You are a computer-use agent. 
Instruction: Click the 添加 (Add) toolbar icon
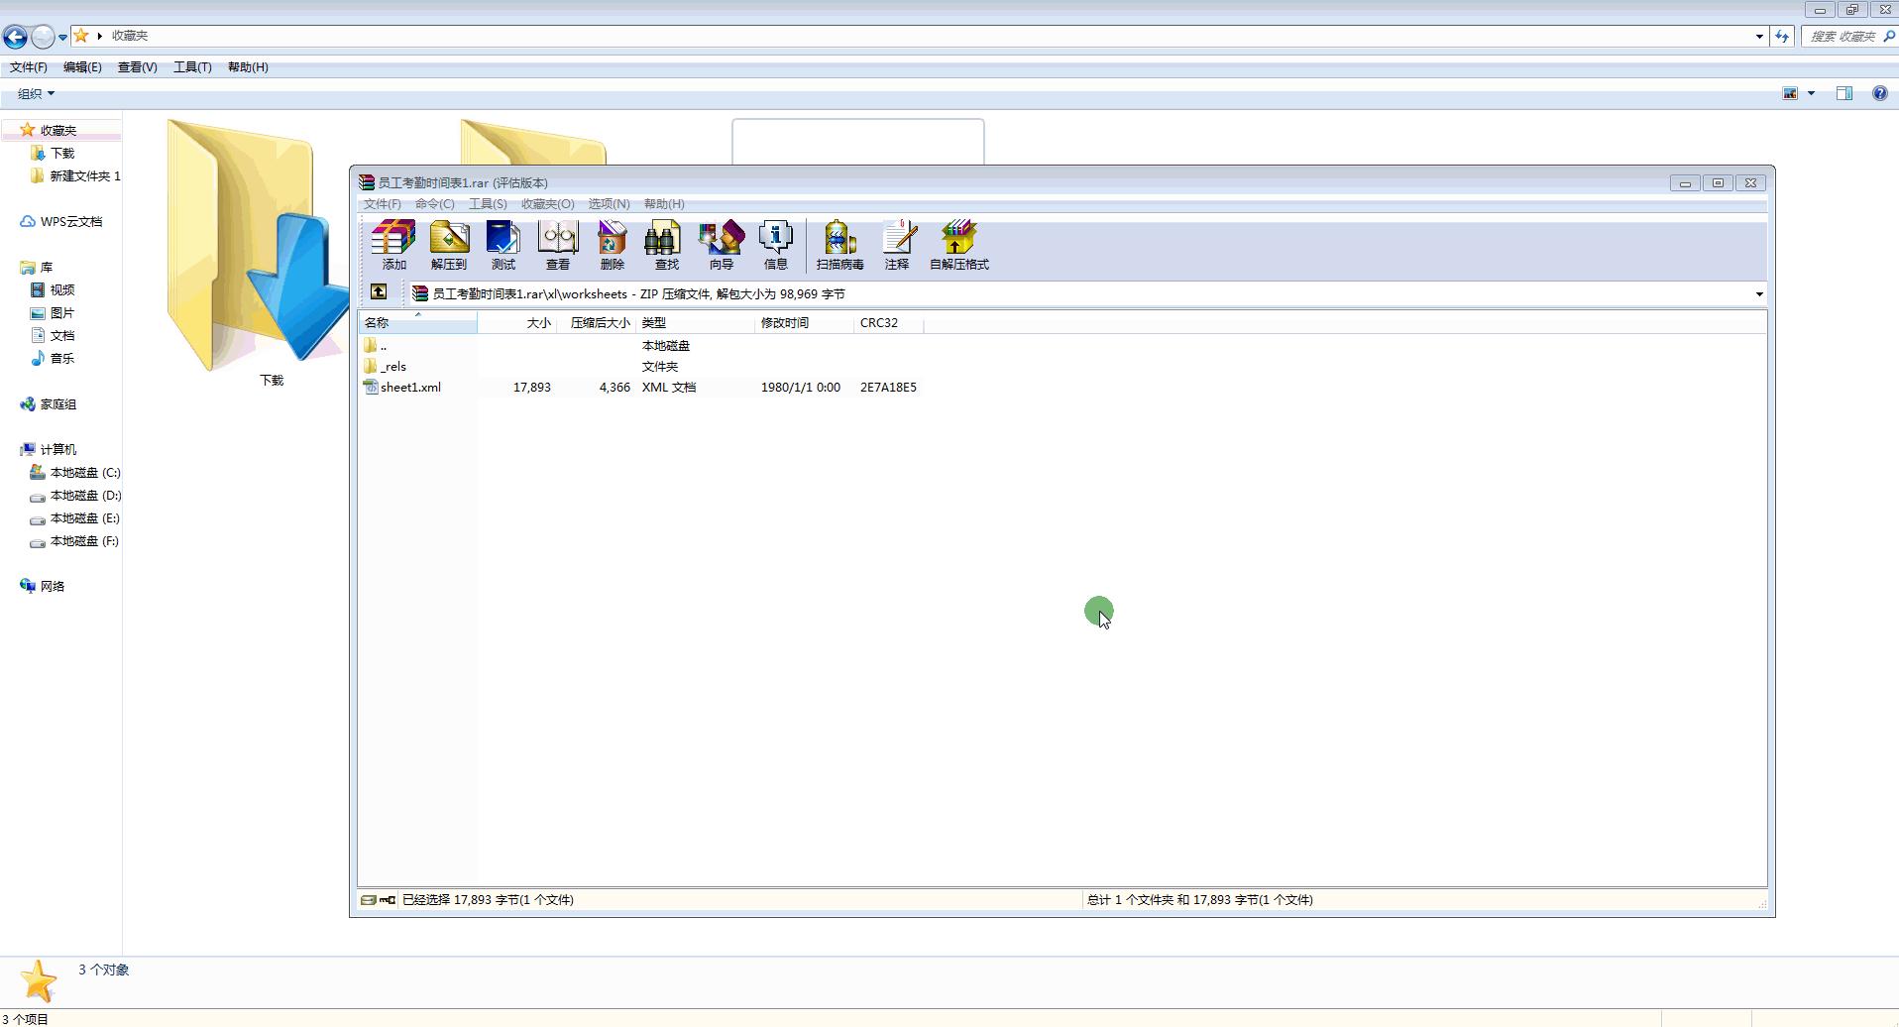pyautogui.click(x=393, y=244)
